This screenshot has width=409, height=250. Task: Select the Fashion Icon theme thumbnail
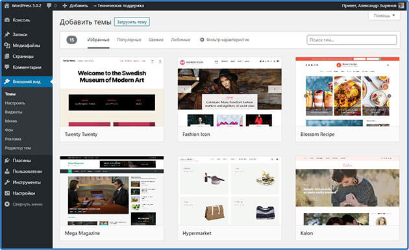pos(230,92)
